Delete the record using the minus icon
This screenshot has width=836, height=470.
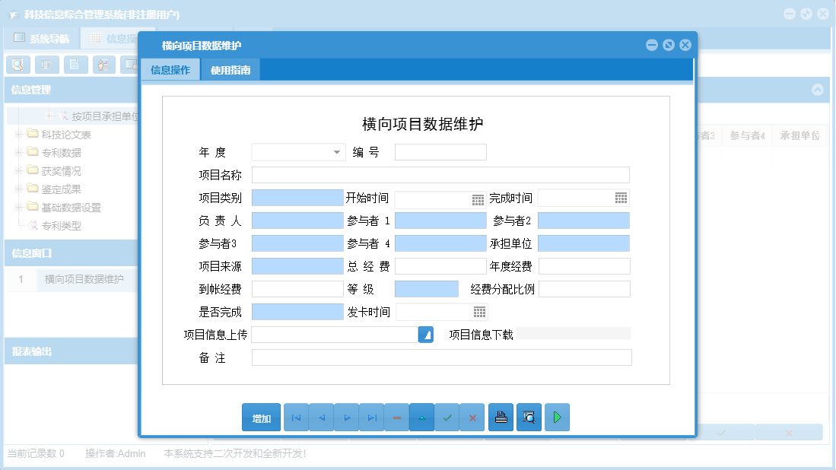[396, 417]
